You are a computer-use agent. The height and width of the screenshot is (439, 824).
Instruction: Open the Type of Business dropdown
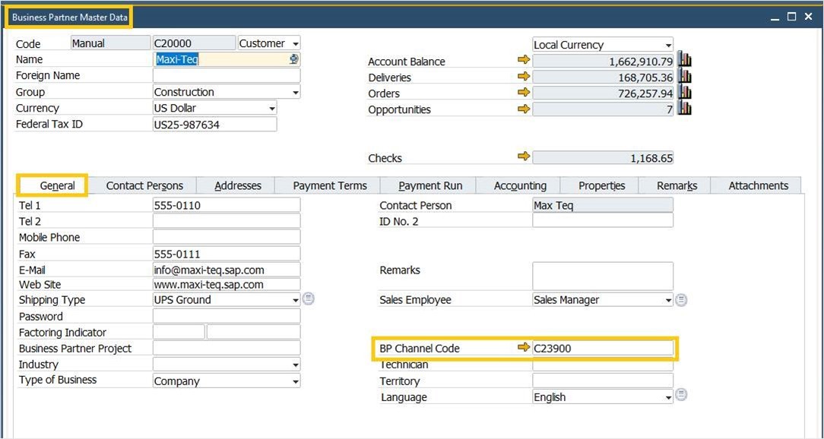(295, 381)
